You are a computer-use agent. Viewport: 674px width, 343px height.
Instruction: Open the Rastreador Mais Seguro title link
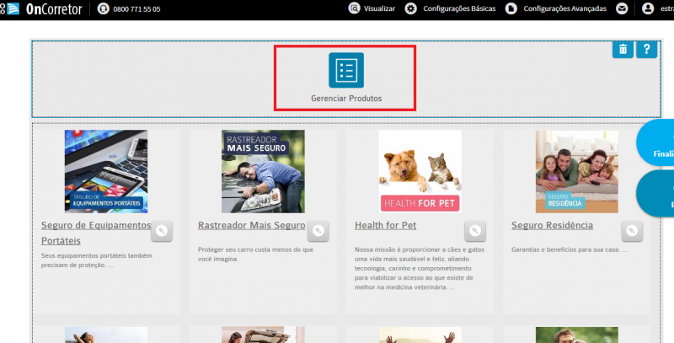coord(251,226)
